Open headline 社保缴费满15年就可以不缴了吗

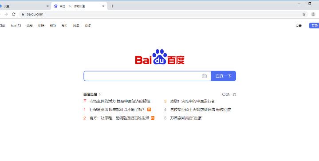coord(117,110)
